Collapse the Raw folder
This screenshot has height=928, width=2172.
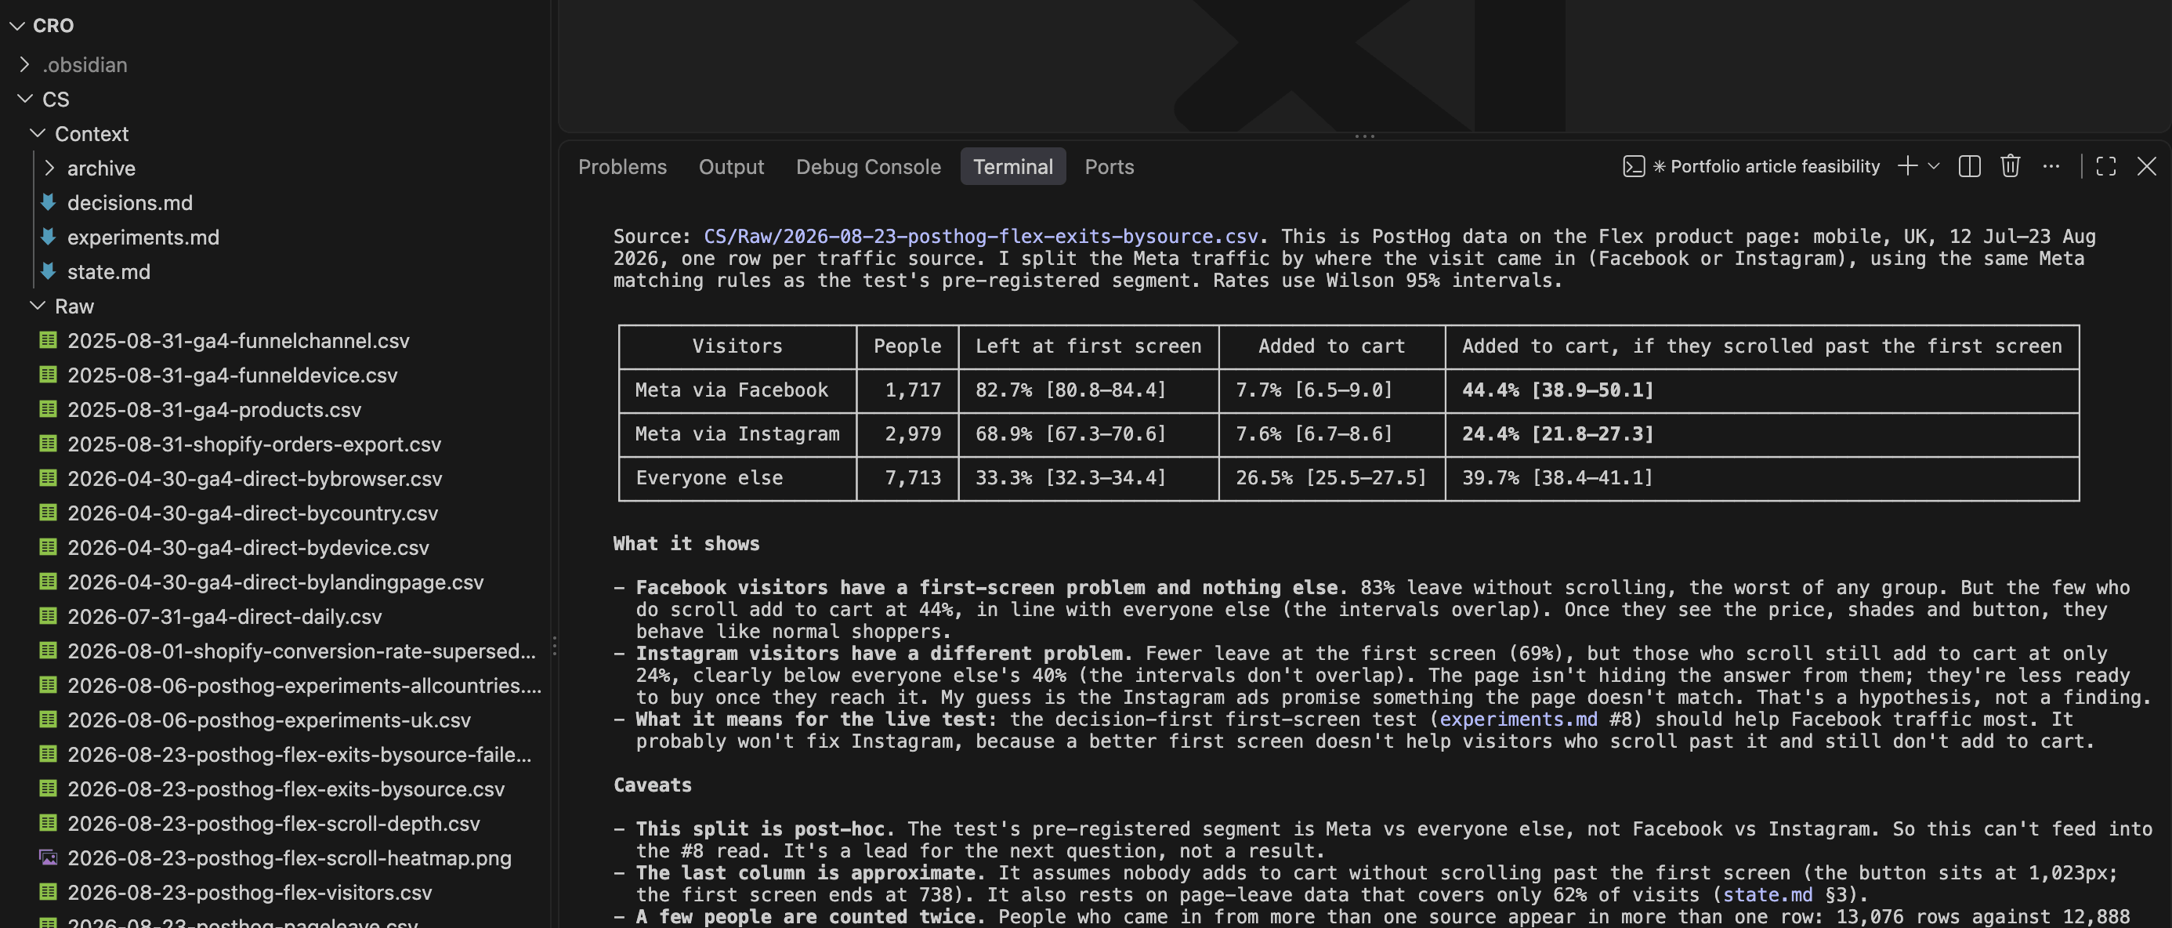(37, 306)
